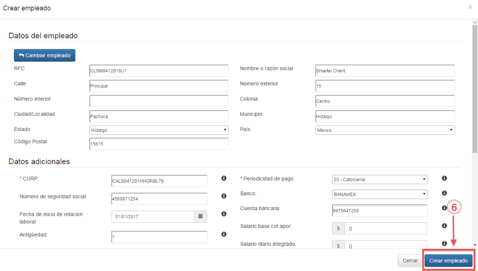The height and width of the screenshot is (271, 478).
Task: Click the date field showing 01/01/2017
Action: click(x=153, y=217)
